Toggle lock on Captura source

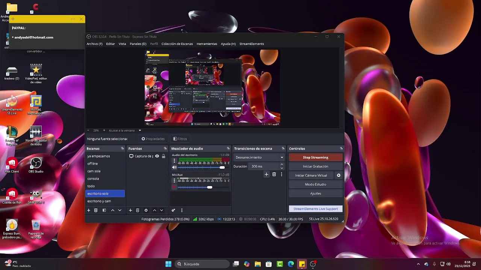click(x=163, y=156)
